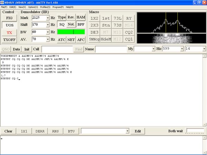
Task: Toggle the BPF filter button
Action: pos(81,24)
